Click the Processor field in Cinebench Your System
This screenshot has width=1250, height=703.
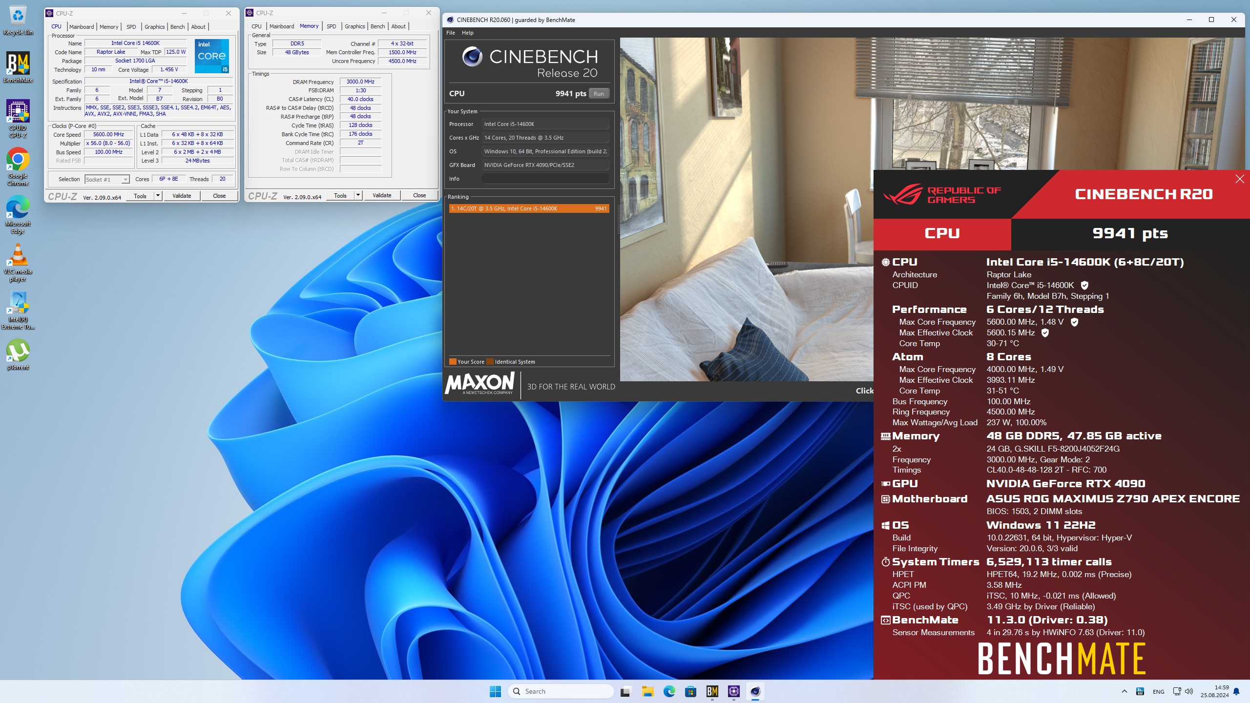pyautogui.click(x=545, y=124)
